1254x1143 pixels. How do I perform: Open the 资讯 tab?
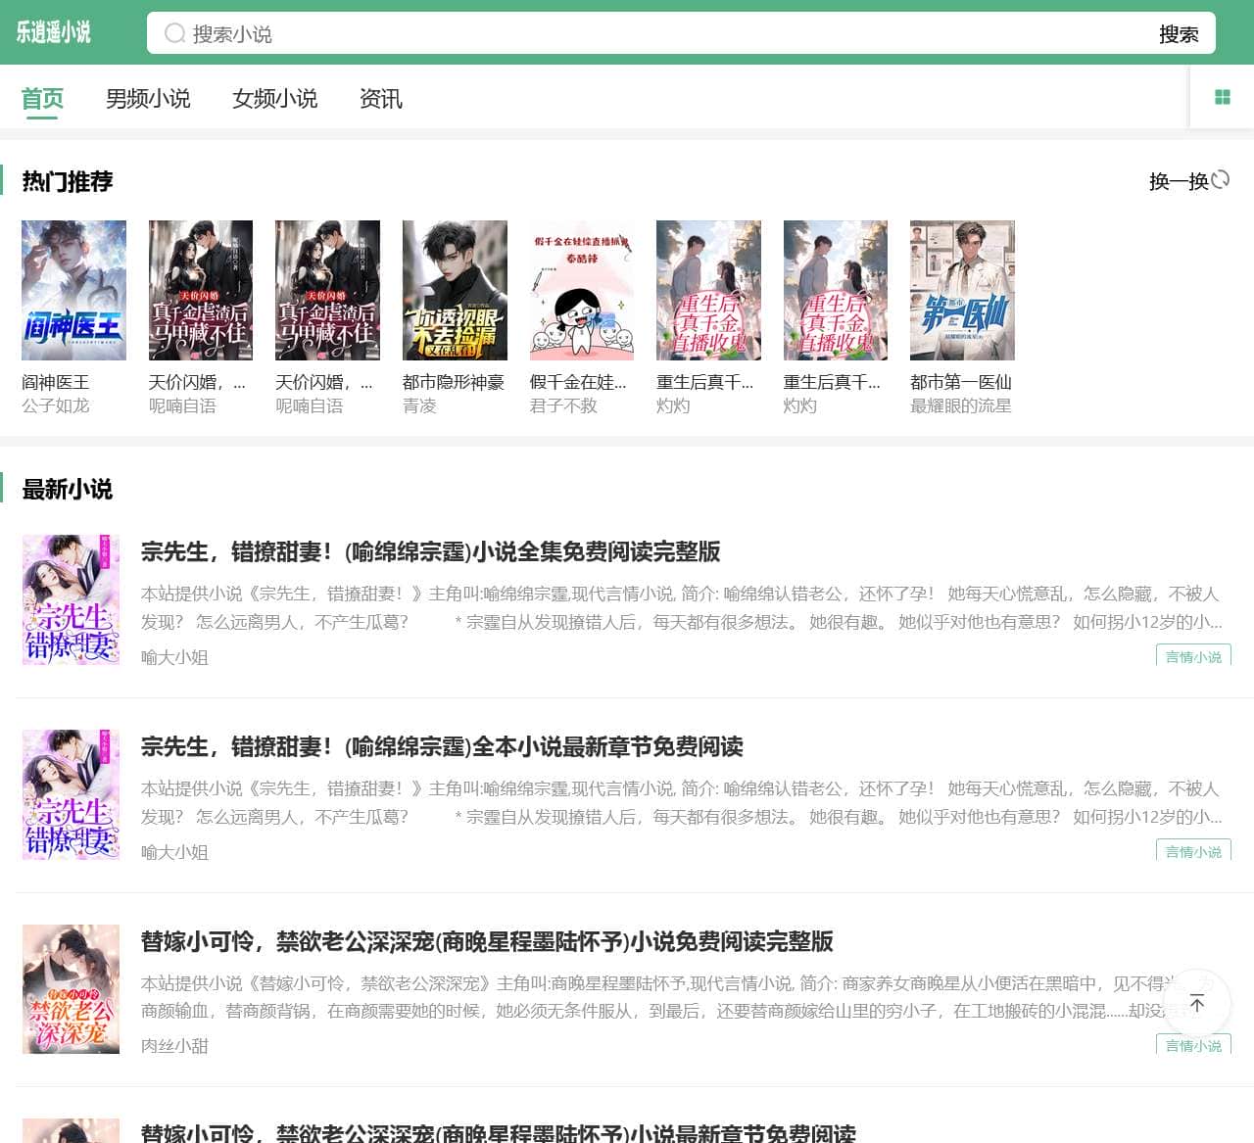(x=381, y=99)
